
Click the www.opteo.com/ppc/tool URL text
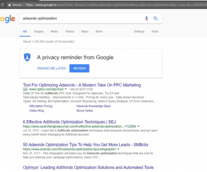(x=46, y=89)
